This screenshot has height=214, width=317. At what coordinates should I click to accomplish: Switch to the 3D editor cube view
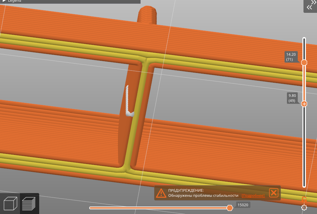pyautogui.click(x=10, y=204)
